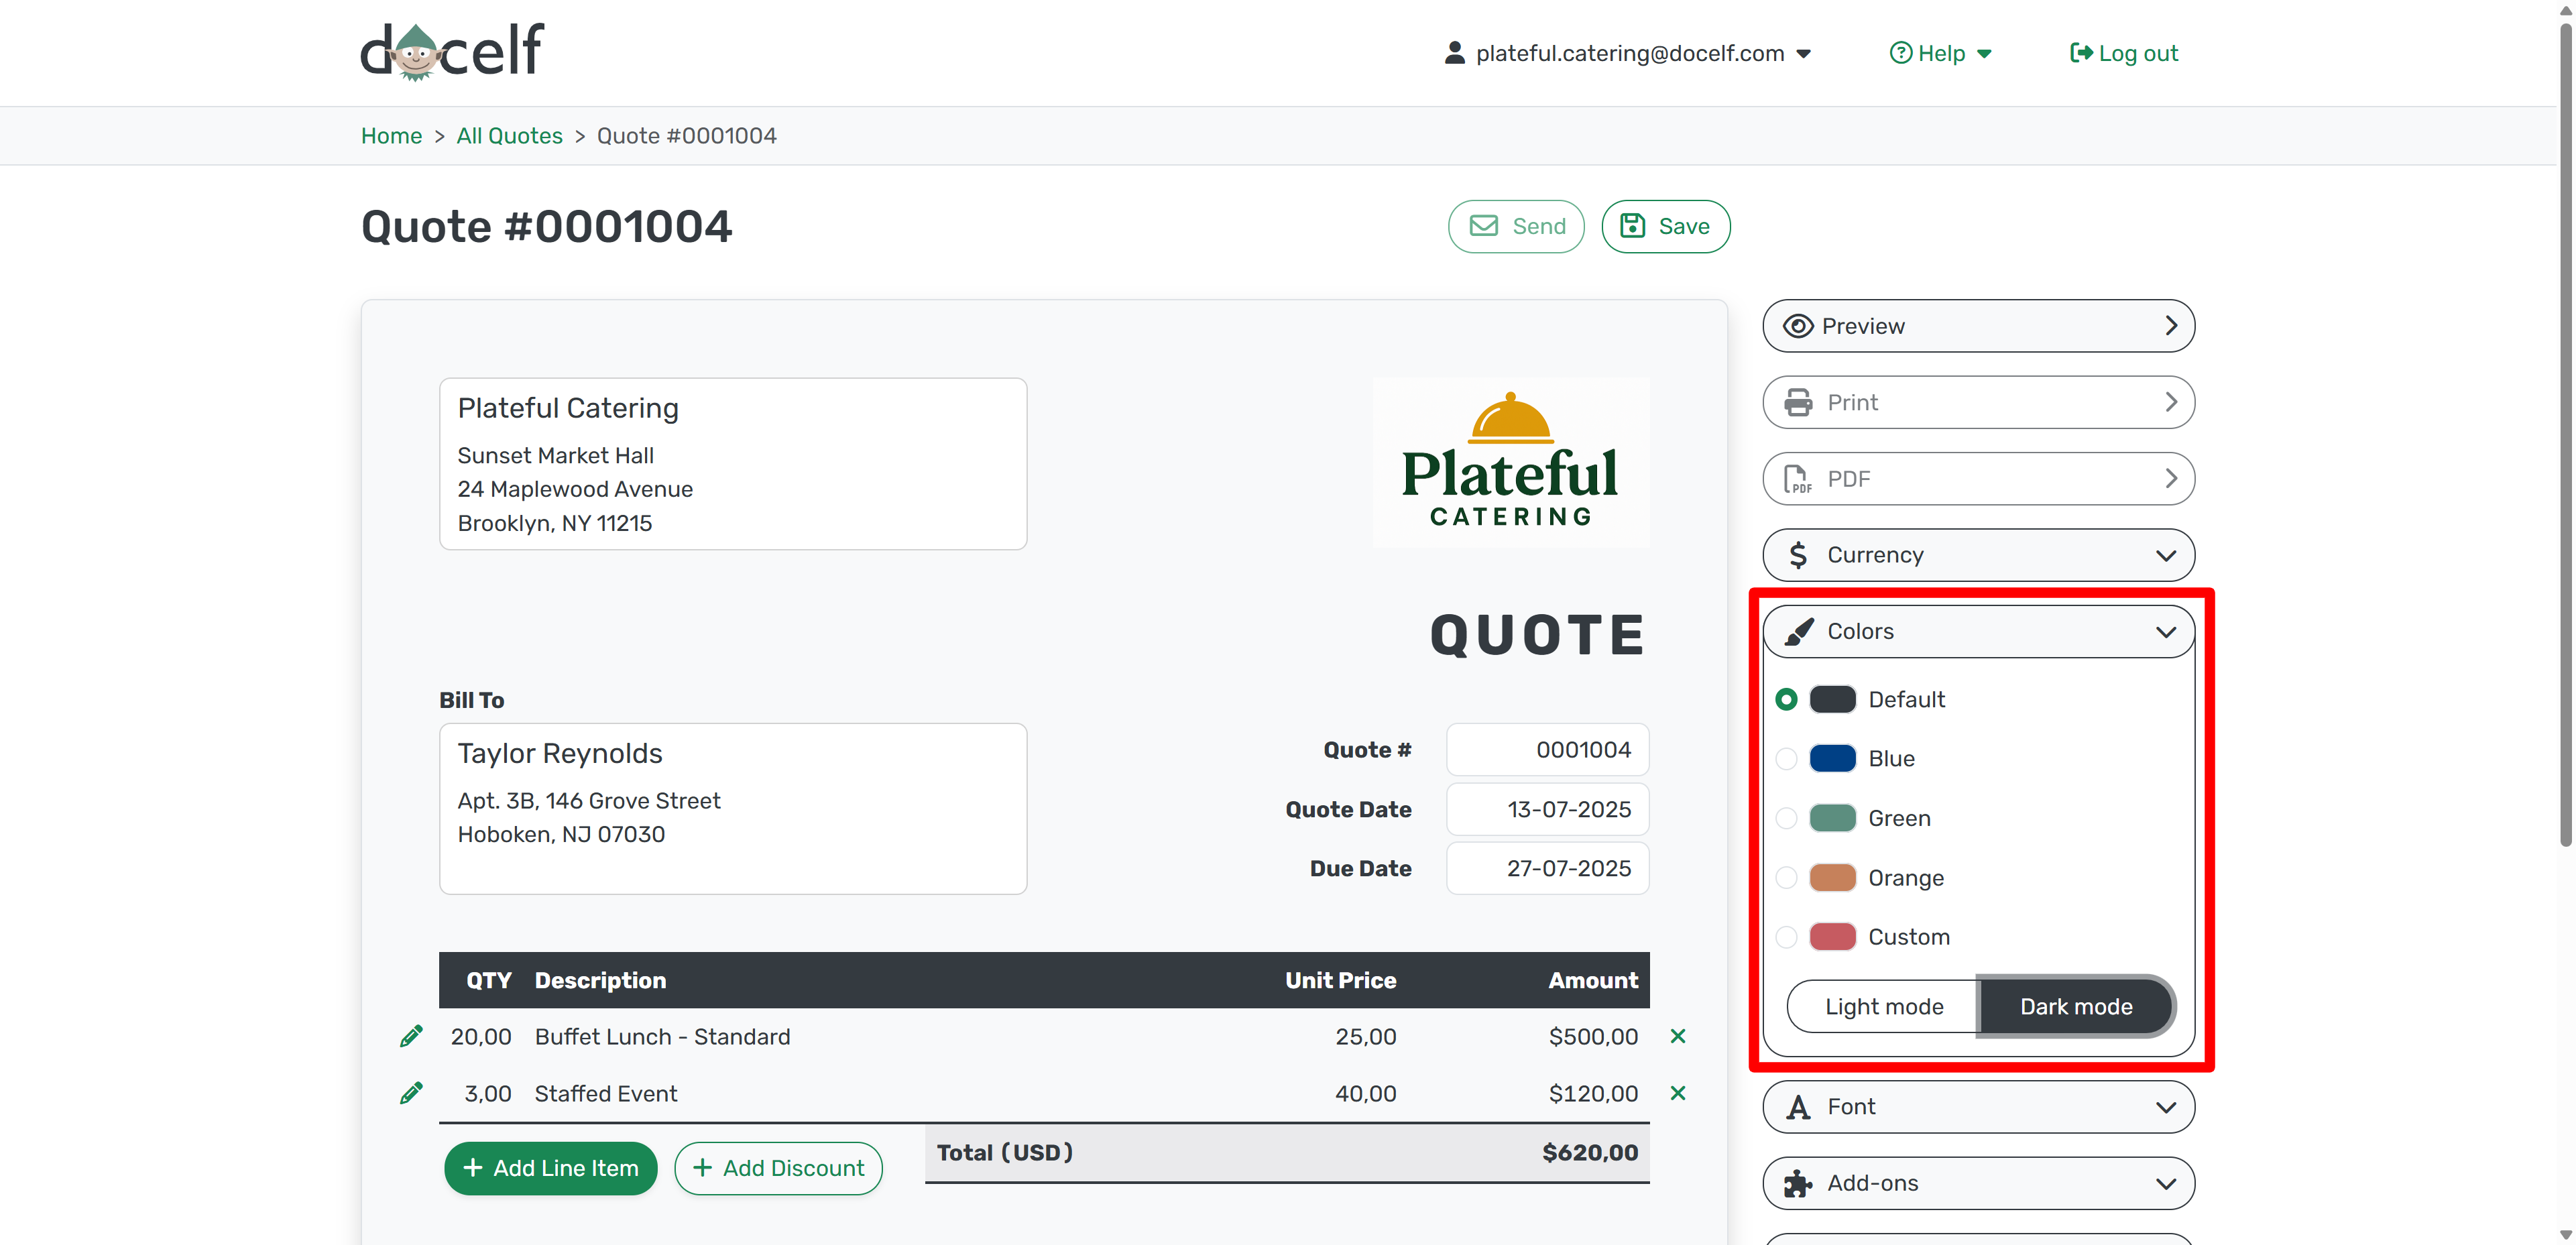2576x1245 pixels.
Task: Click the printer icon on Print
Action: click(x=1798, y=402)
